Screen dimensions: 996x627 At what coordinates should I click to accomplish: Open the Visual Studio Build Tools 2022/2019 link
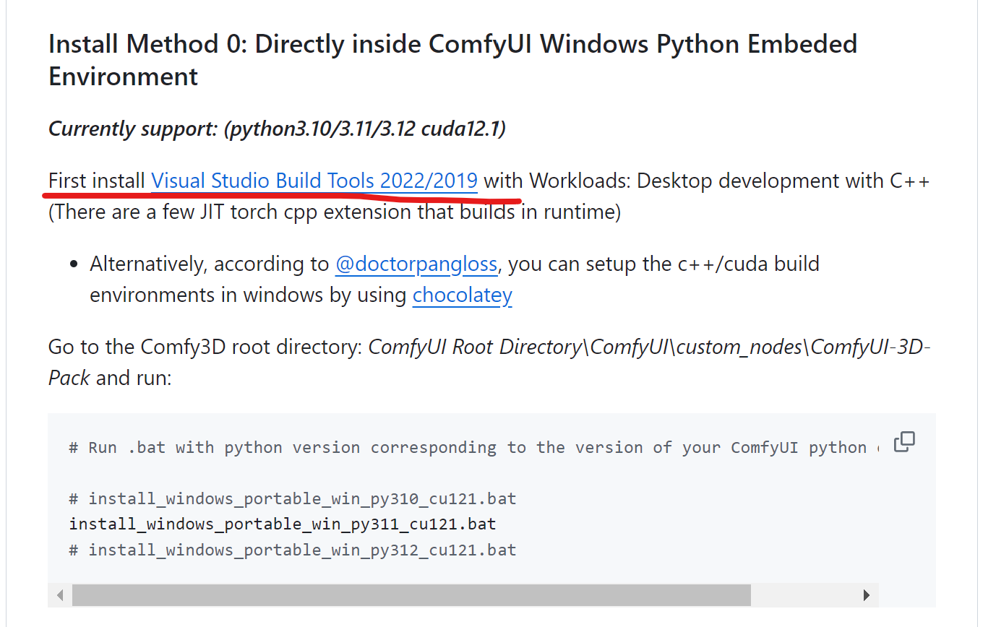(314, 181)
